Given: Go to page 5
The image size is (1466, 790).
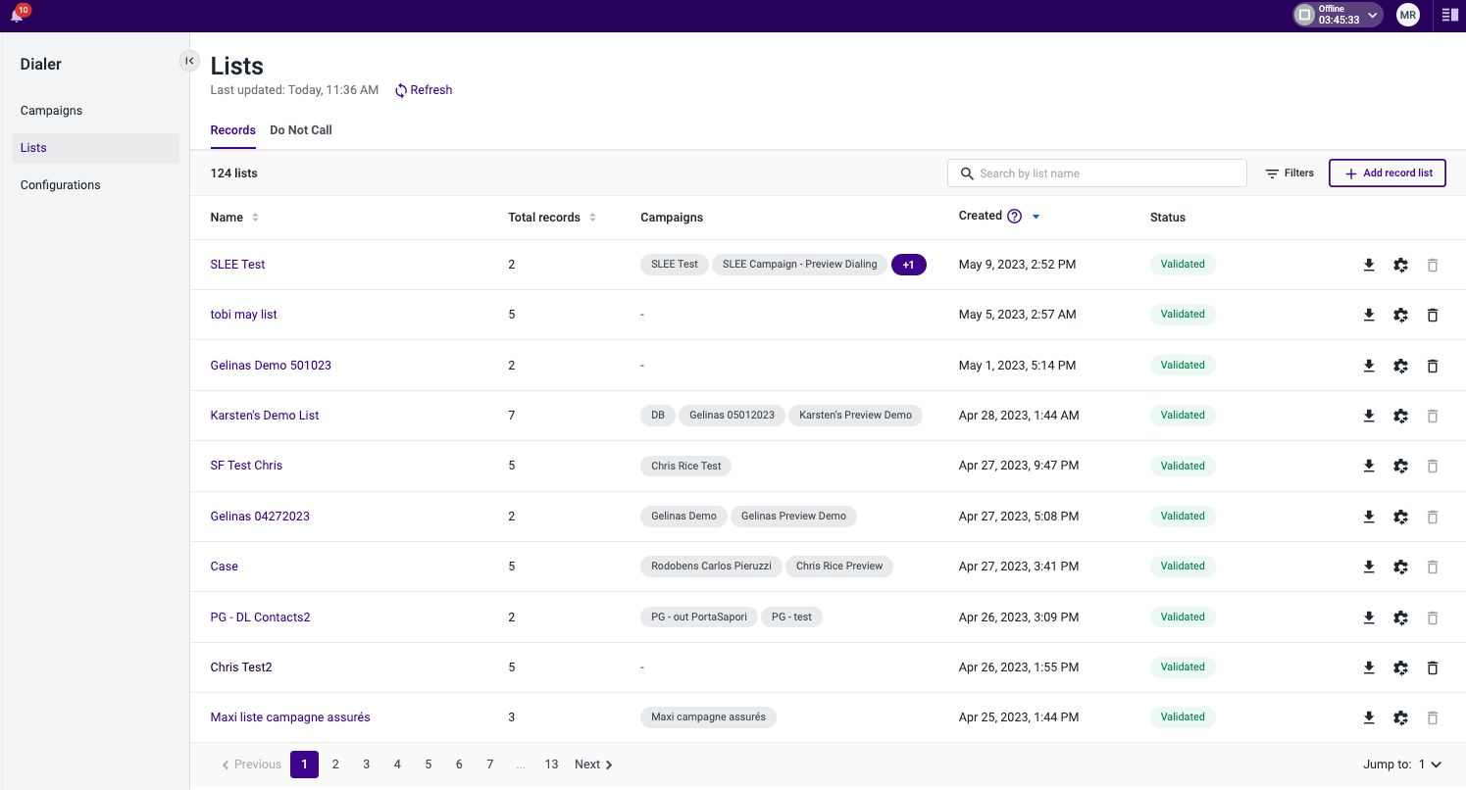Looking at the screenshot, I should click(x=428, y=765).
